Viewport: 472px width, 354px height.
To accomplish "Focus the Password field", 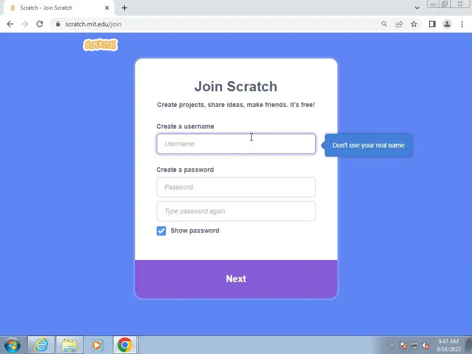I will click(236, 187).
